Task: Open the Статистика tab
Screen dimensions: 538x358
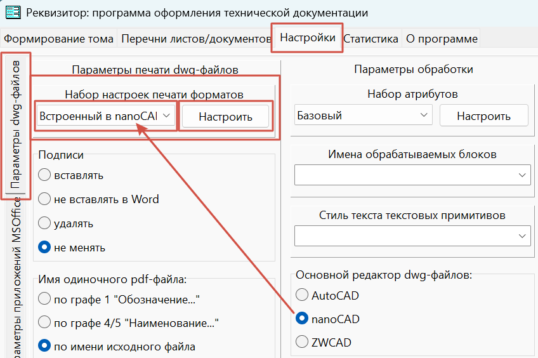Action: coord(371,39)
